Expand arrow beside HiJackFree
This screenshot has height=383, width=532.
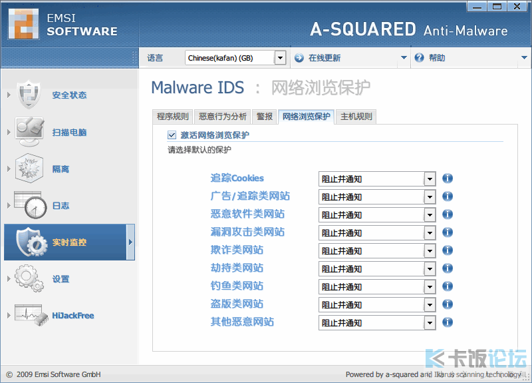click(x=9, y=315)
